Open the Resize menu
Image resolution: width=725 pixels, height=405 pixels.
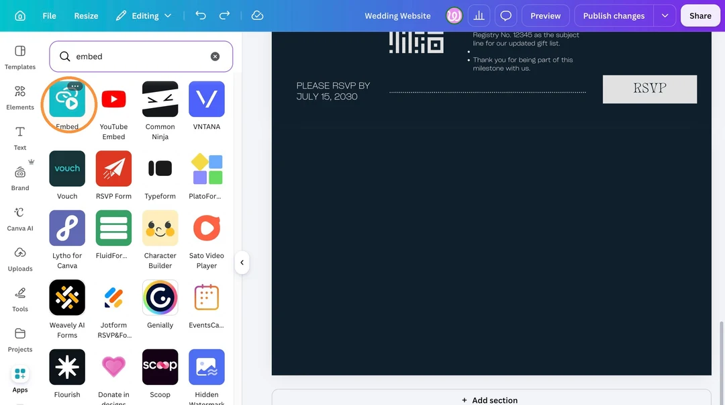tap(86, 15)
